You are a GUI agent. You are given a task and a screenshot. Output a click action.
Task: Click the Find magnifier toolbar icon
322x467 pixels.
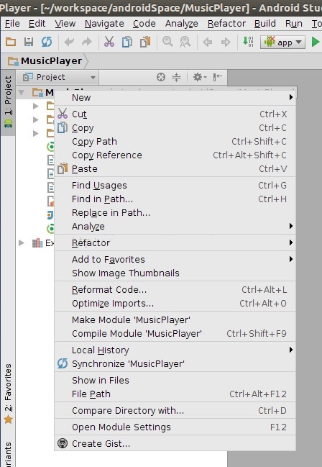tap(167, 42)
